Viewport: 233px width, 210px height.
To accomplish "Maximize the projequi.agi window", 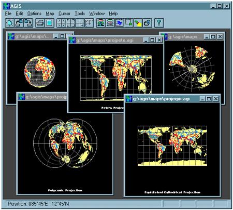I will 209,99.
